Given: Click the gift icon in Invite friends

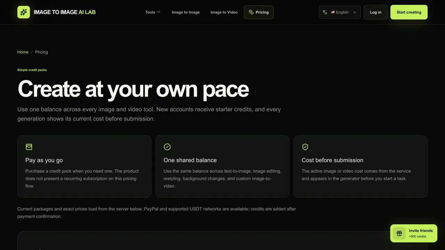Looking at the screenshot, I should (399, 233).
